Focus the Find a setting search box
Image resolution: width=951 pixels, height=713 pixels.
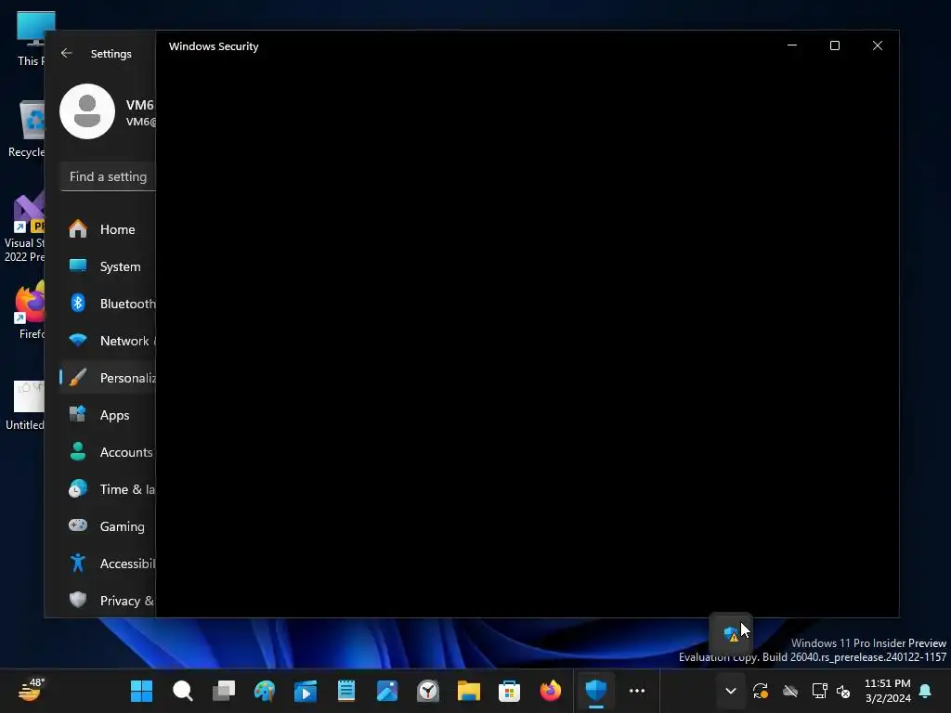[x=108, y=176]
